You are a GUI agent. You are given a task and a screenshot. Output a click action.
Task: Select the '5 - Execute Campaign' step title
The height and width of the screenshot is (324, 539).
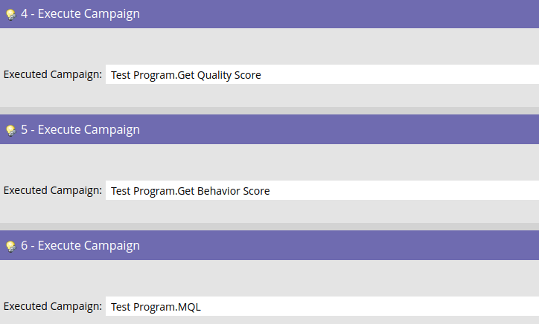[80, 130]
